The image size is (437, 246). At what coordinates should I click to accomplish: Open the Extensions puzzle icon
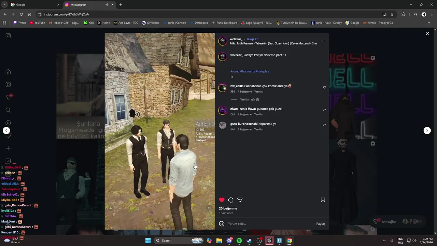[x=403, y=14]
